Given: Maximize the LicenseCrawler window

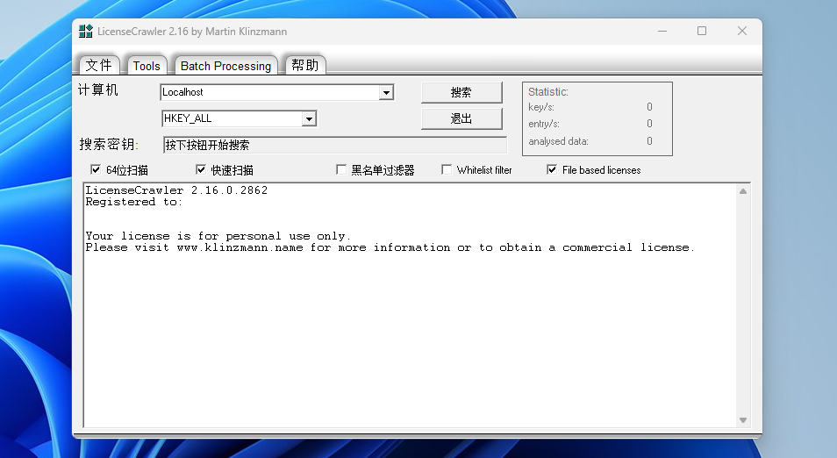Looking at the screenshot, I should [702, 32].
